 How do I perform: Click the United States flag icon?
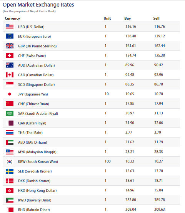click(x=10, y=27)
